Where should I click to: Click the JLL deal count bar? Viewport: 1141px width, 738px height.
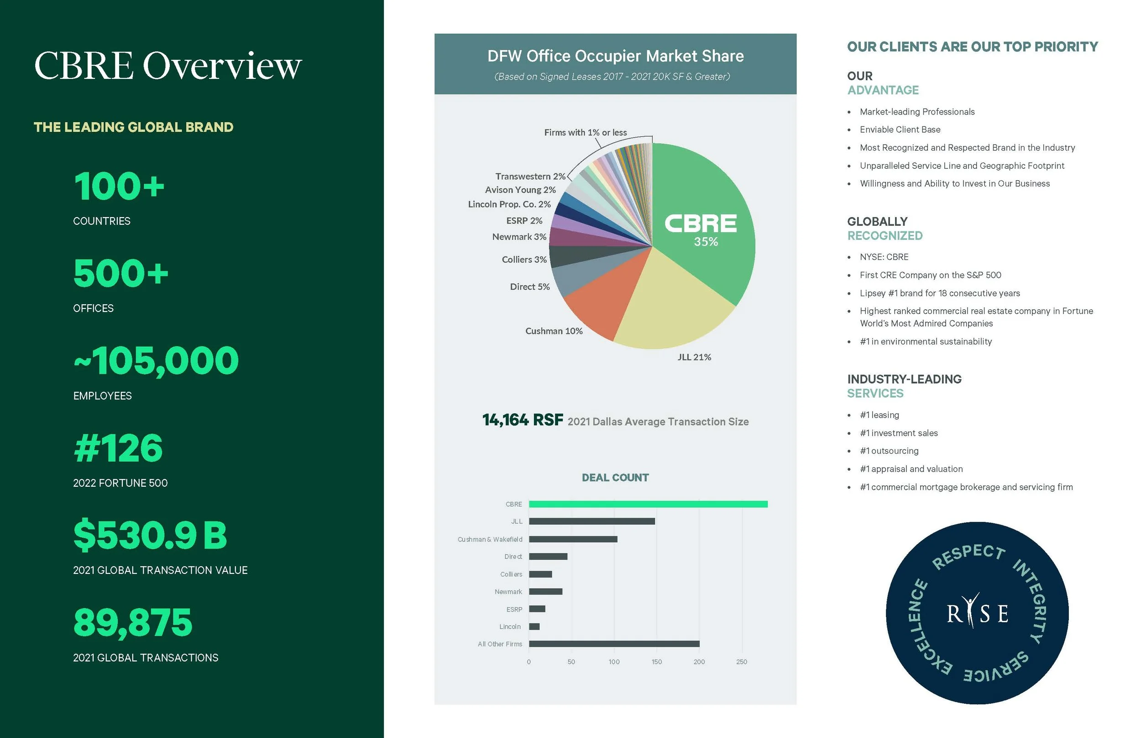[x=591, y=521]
